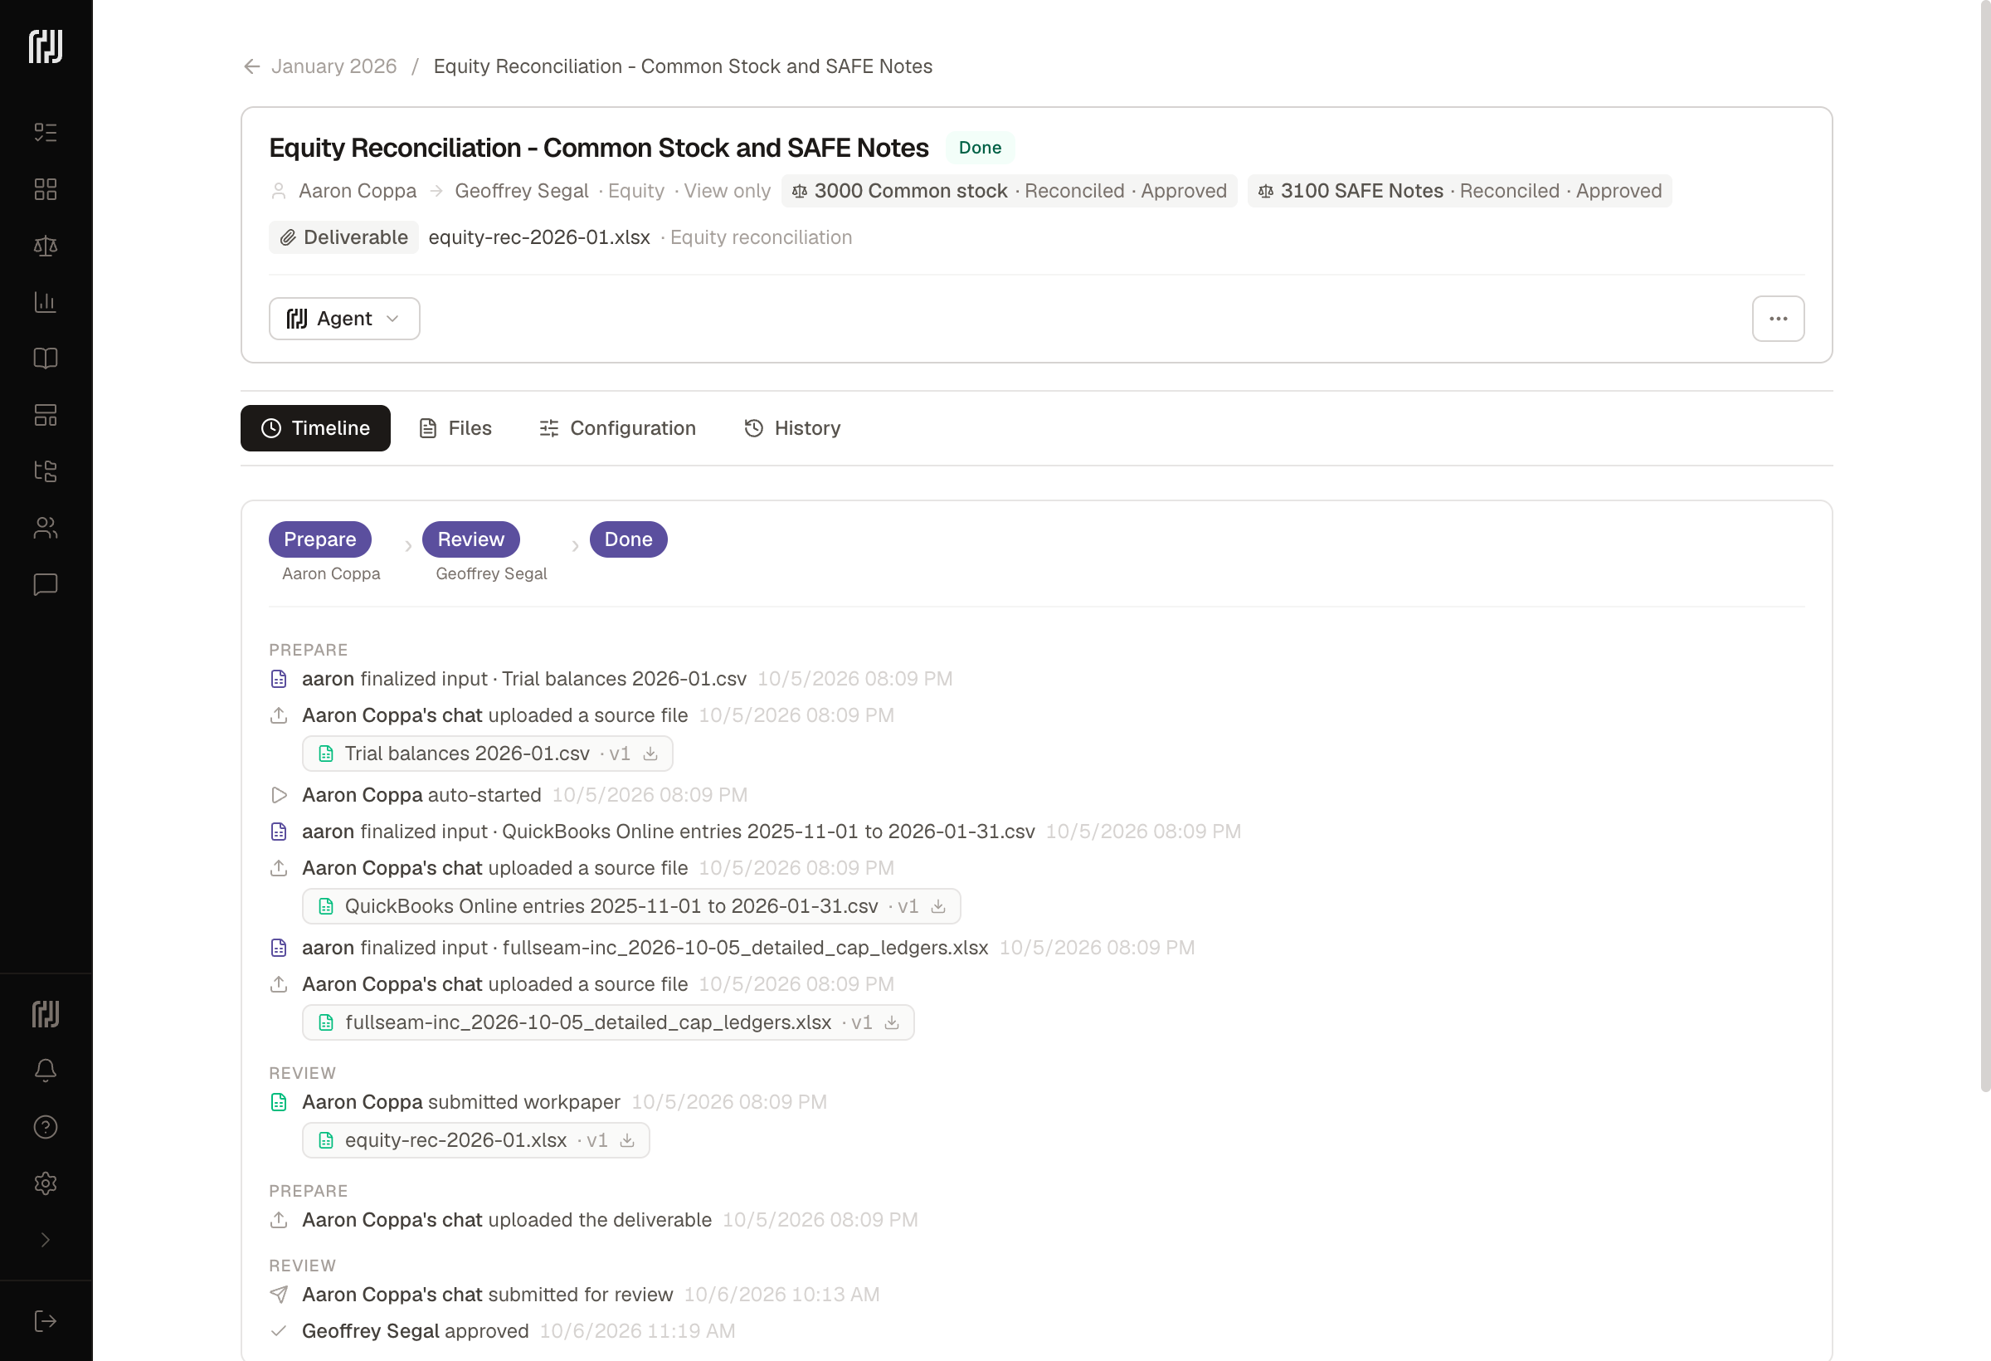Open the book ledger sidebar icon
Screen dimensions: 1991x1361
click(x=46, y=359)
